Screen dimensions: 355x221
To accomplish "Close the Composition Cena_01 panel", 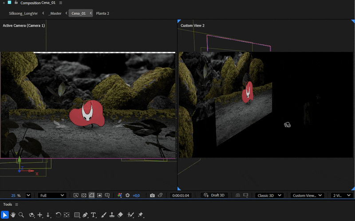I will coord(4,3).
